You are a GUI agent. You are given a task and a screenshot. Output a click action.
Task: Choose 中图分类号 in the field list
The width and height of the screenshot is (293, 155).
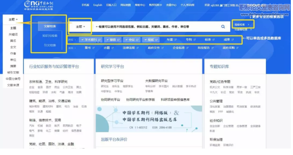[13, 79]
